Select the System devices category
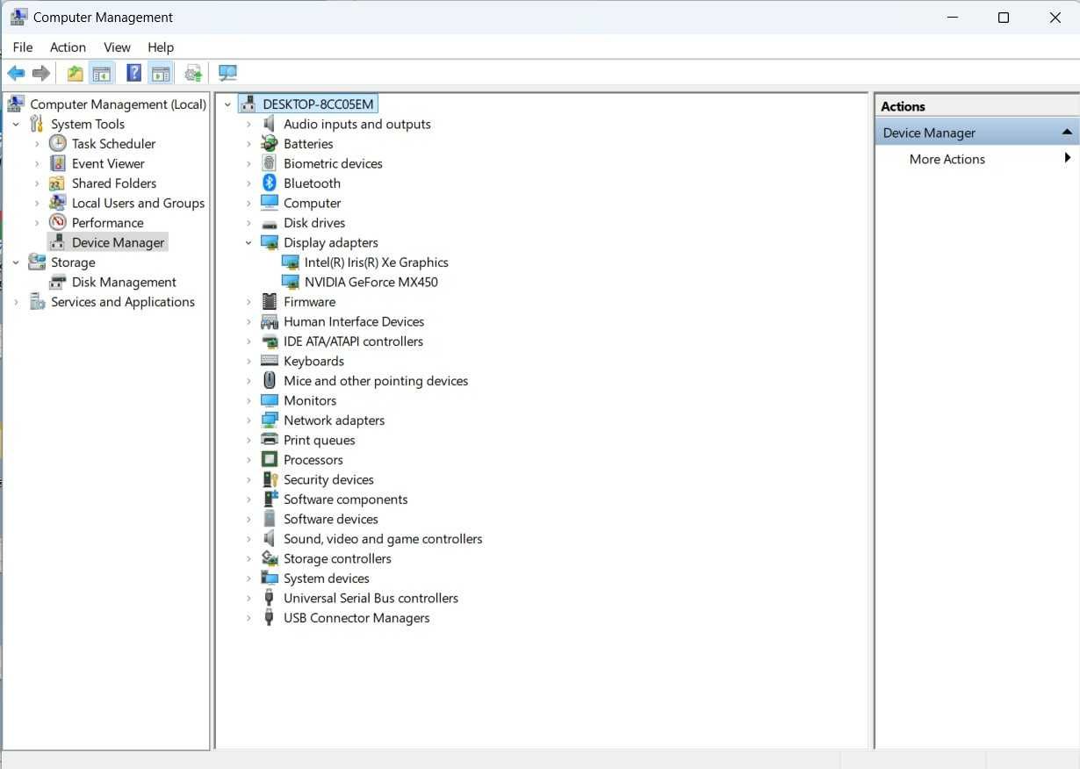 pyautogui.click(x=326, y=578)
